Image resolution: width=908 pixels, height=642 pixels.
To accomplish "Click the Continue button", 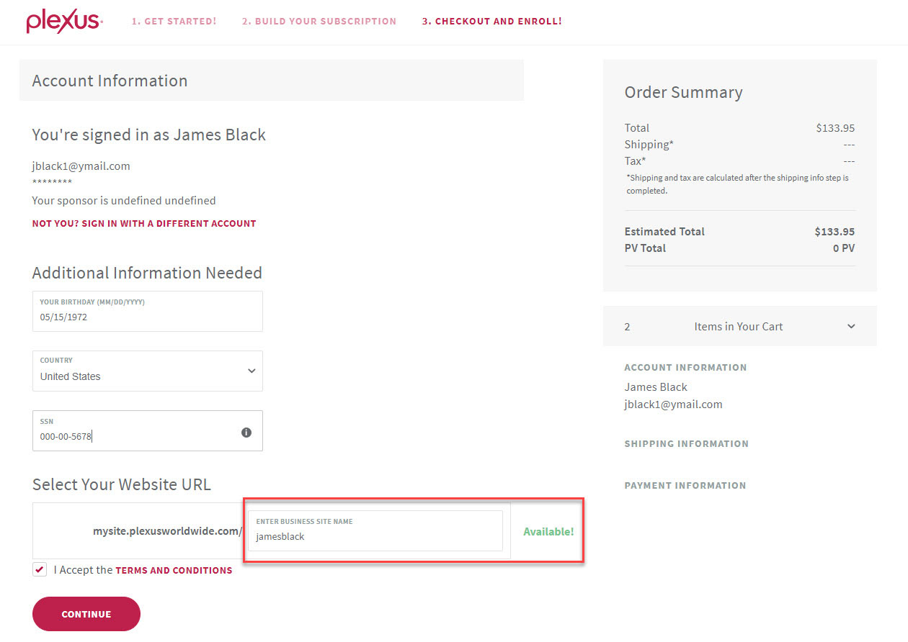I will tap(86, 614).
